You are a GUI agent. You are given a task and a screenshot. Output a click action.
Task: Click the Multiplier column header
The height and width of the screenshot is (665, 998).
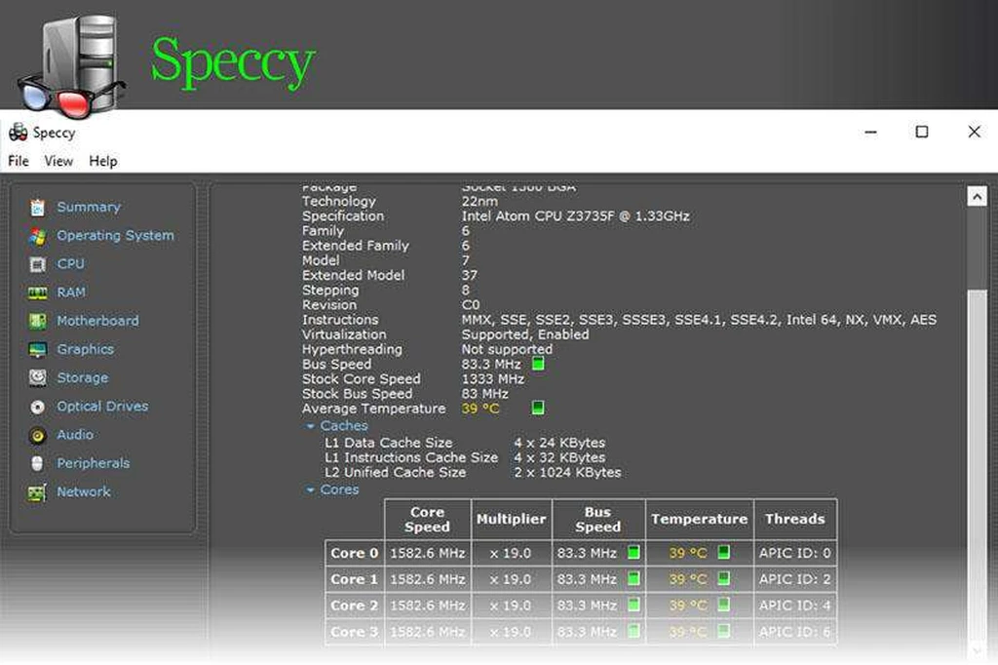511,519
